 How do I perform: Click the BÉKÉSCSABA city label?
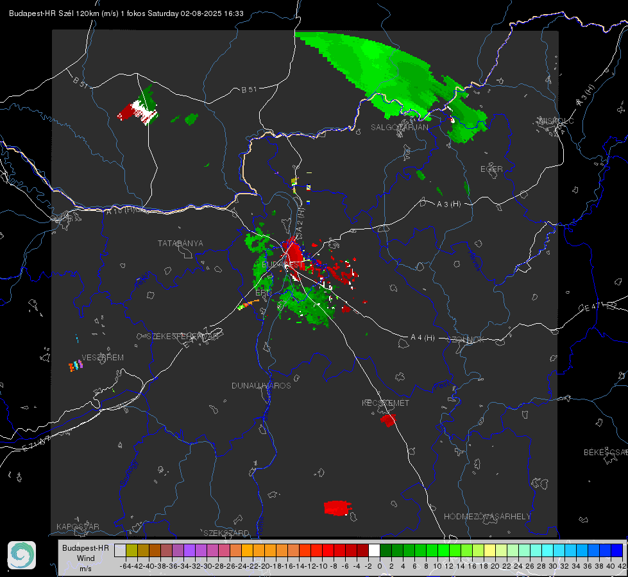(x=606, y=453)
